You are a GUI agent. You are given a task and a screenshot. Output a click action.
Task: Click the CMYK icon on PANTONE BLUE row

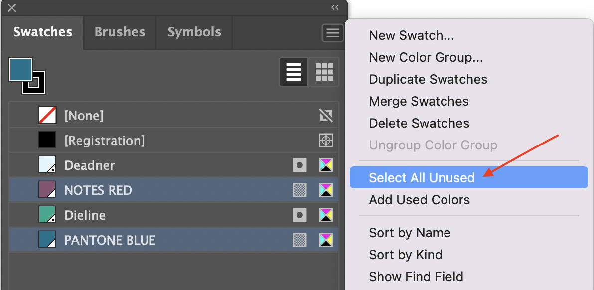[x=326, y=240]
